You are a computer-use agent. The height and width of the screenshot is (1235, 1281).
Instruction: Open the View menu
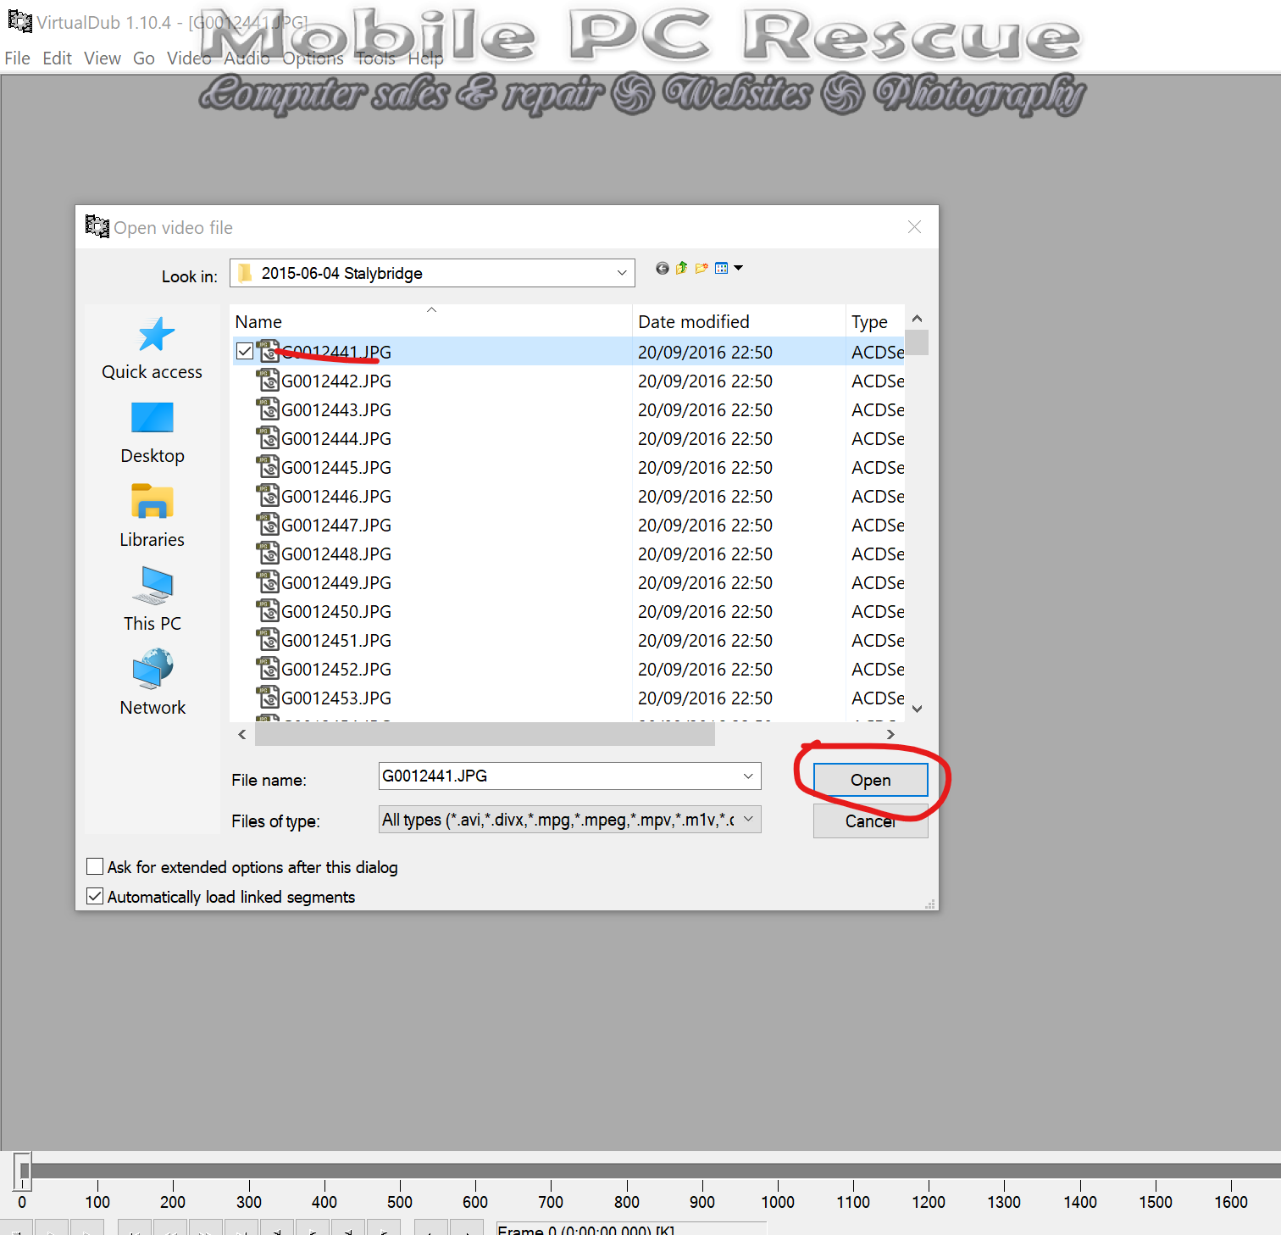[x=103, y=58]
